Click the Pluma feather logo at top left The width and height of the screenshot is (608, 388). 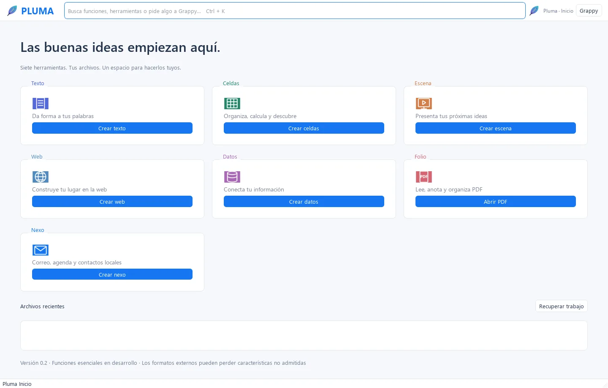click(x=12, y=11)
